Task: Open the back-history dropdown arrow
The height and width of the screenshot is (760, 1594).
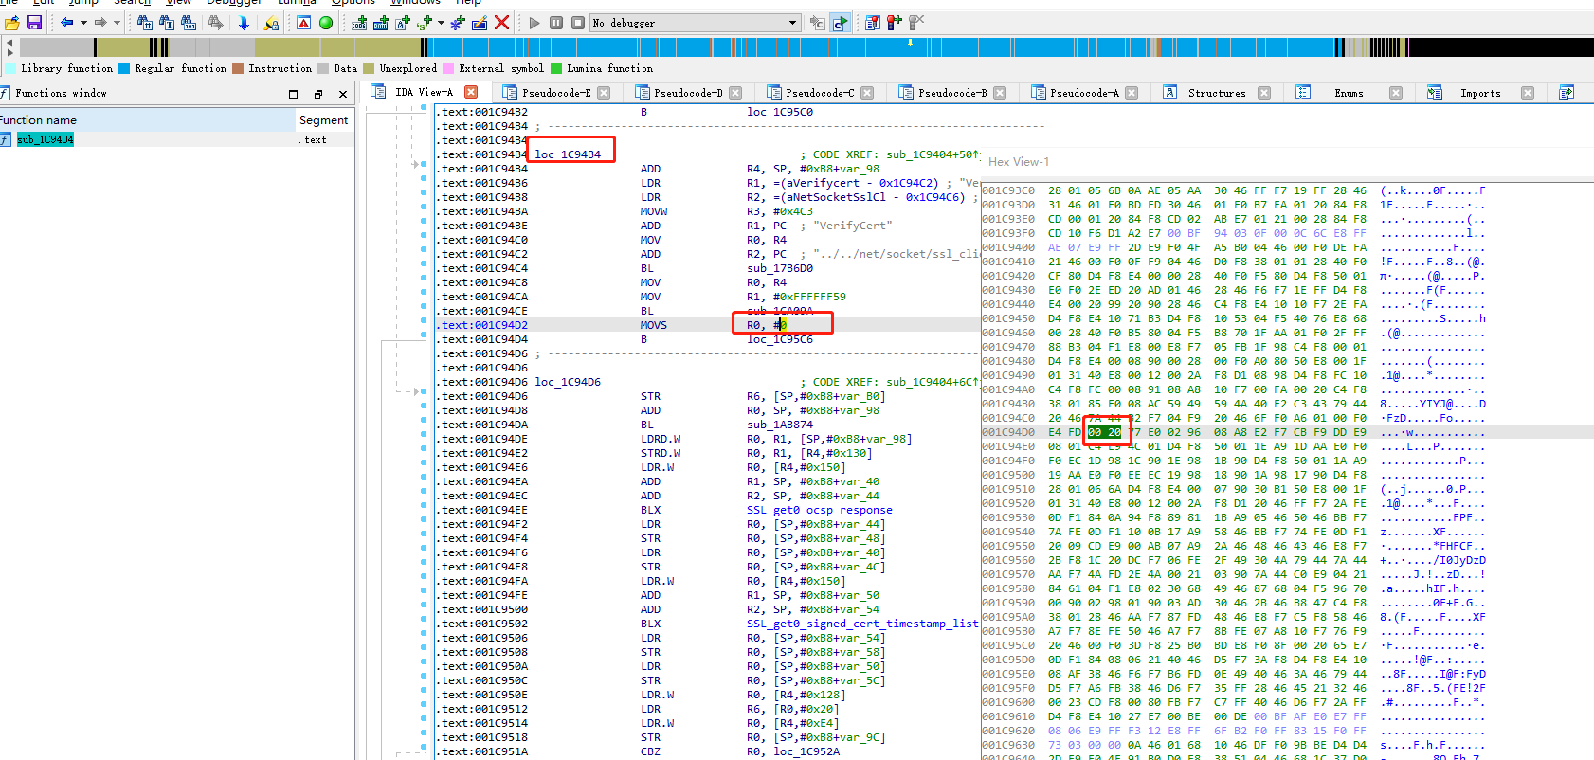Action: [x=83, y=23]
